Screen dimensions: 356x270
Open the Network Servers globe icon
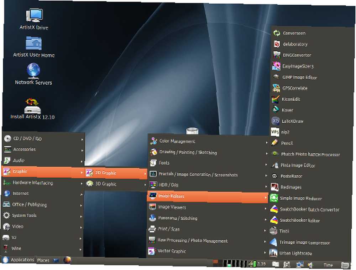pos(33,70)
